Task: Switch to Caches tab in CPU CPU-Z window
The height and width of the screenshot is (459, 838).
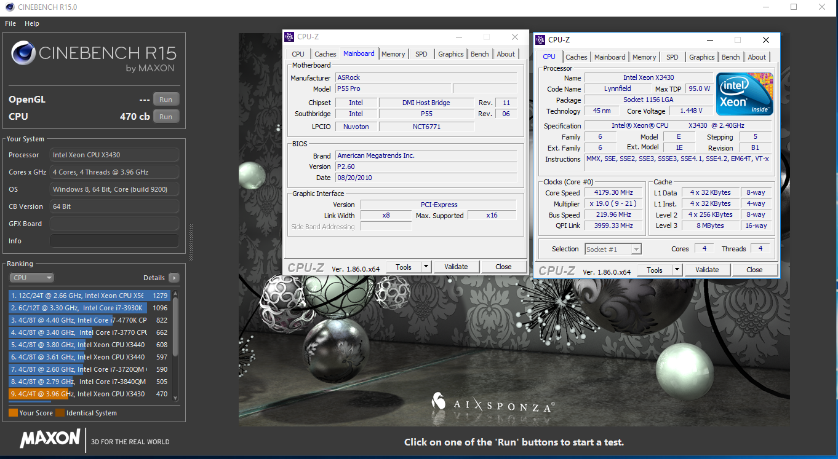Action: click(x=577, y=57)
